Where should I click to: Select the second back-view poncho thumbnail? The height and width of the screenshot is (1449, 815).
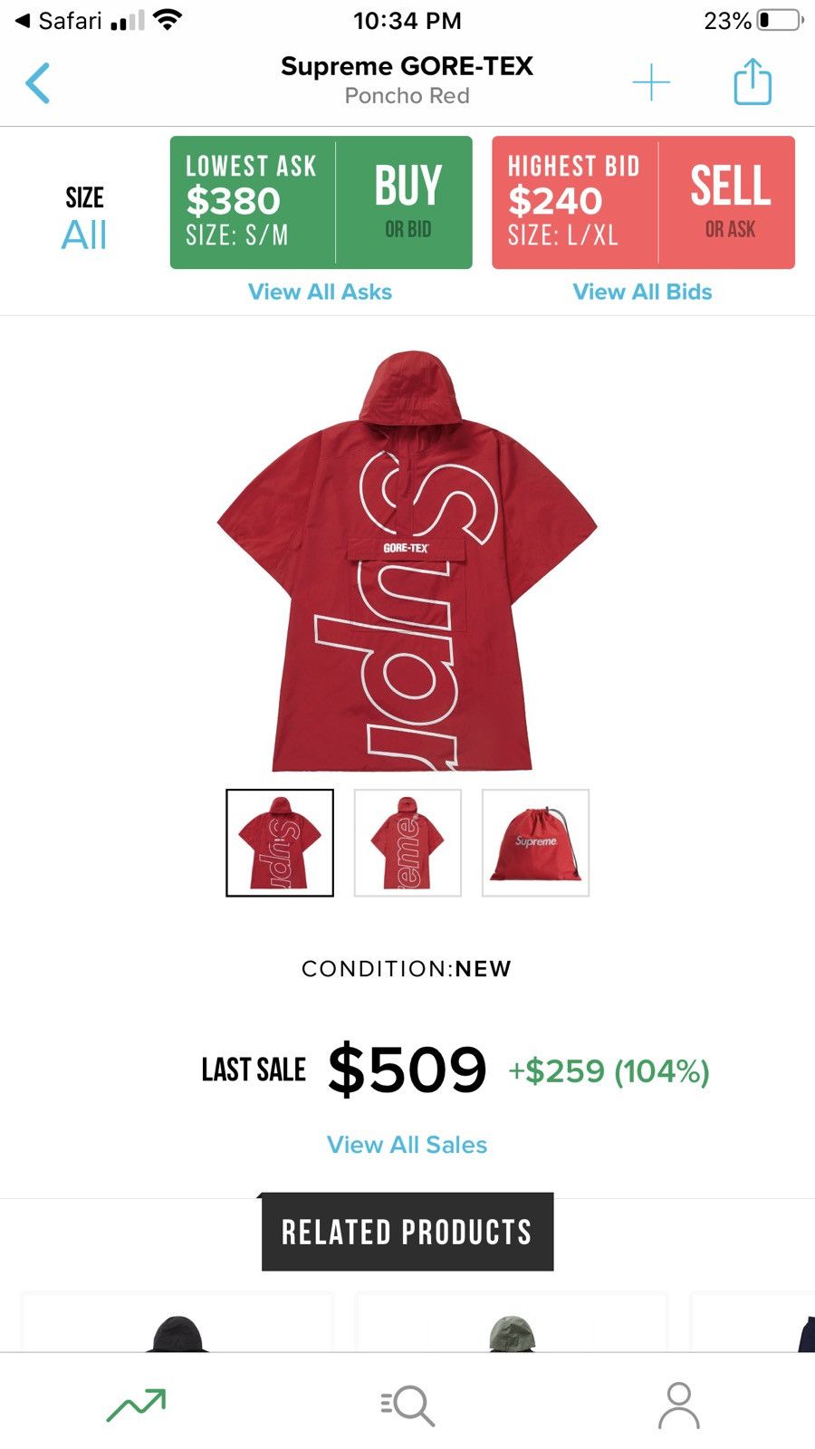point(407,843)
